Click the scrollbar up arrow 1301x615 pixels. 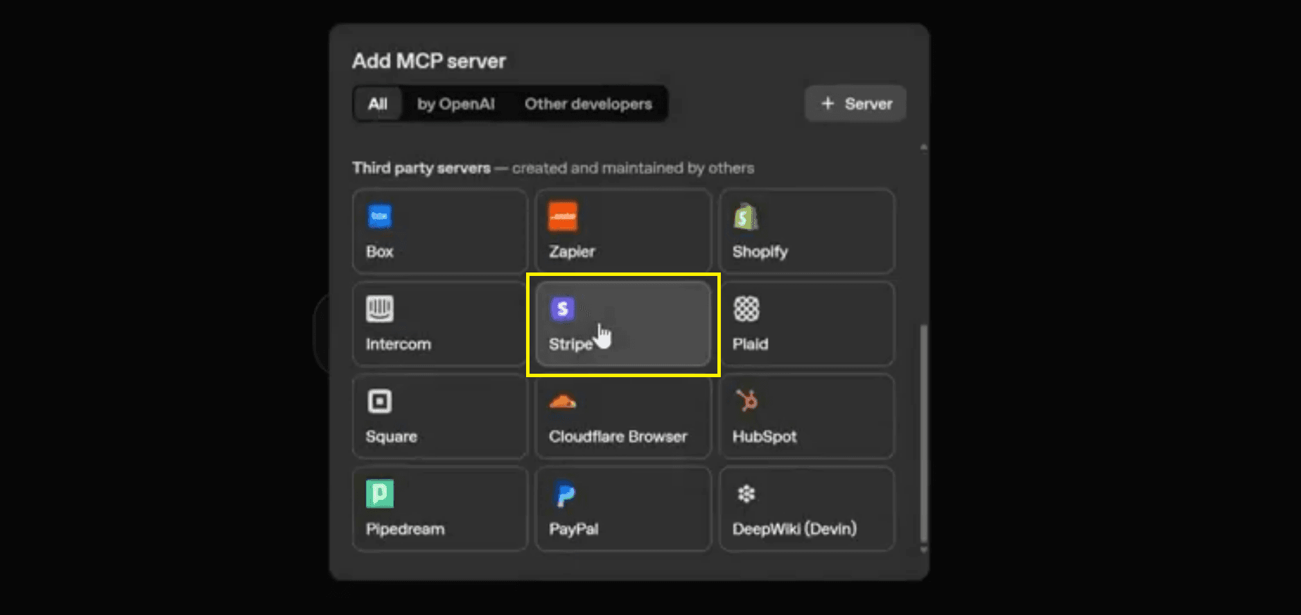tap(923, 147)
